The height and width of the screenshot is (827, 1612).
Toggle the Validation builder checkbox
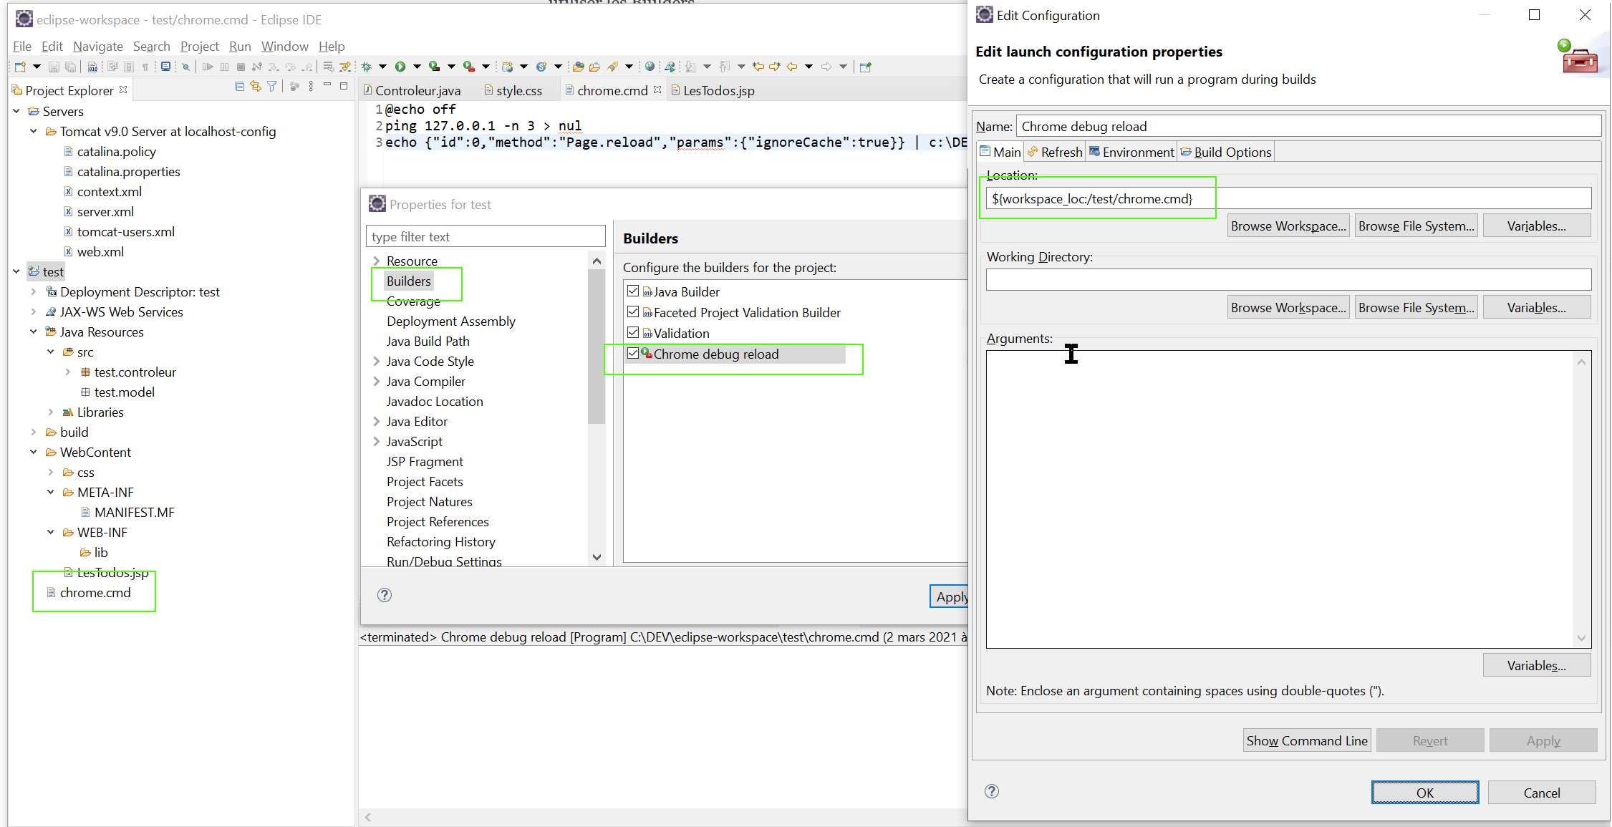click(x=633, y=334)
